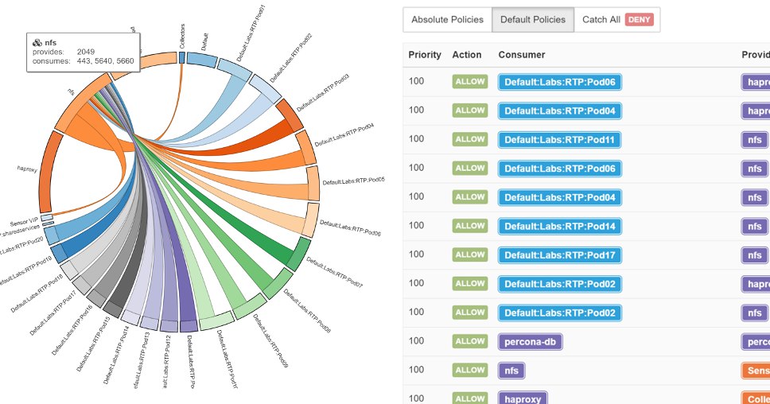Select the Pod03 dark orange arc segment
Image resolution: width=770 pixels, height=404 pixels.
click(x=290, y=115)
